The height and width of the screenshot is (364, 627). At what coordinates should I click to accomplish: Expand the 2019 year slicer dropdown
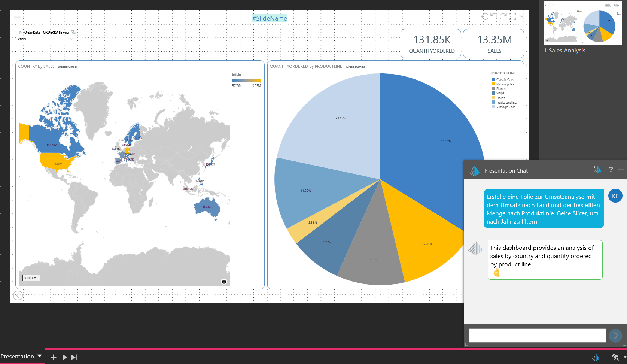pyautogui.click(x=71, y=39)
